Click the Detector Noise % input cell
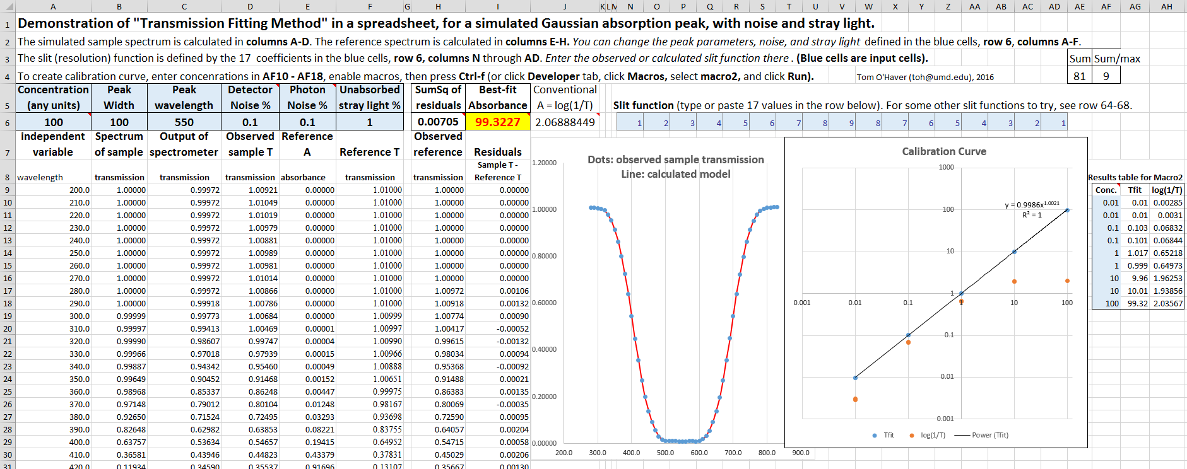This screenshot has width=1187, height=469. coord(250,122)
